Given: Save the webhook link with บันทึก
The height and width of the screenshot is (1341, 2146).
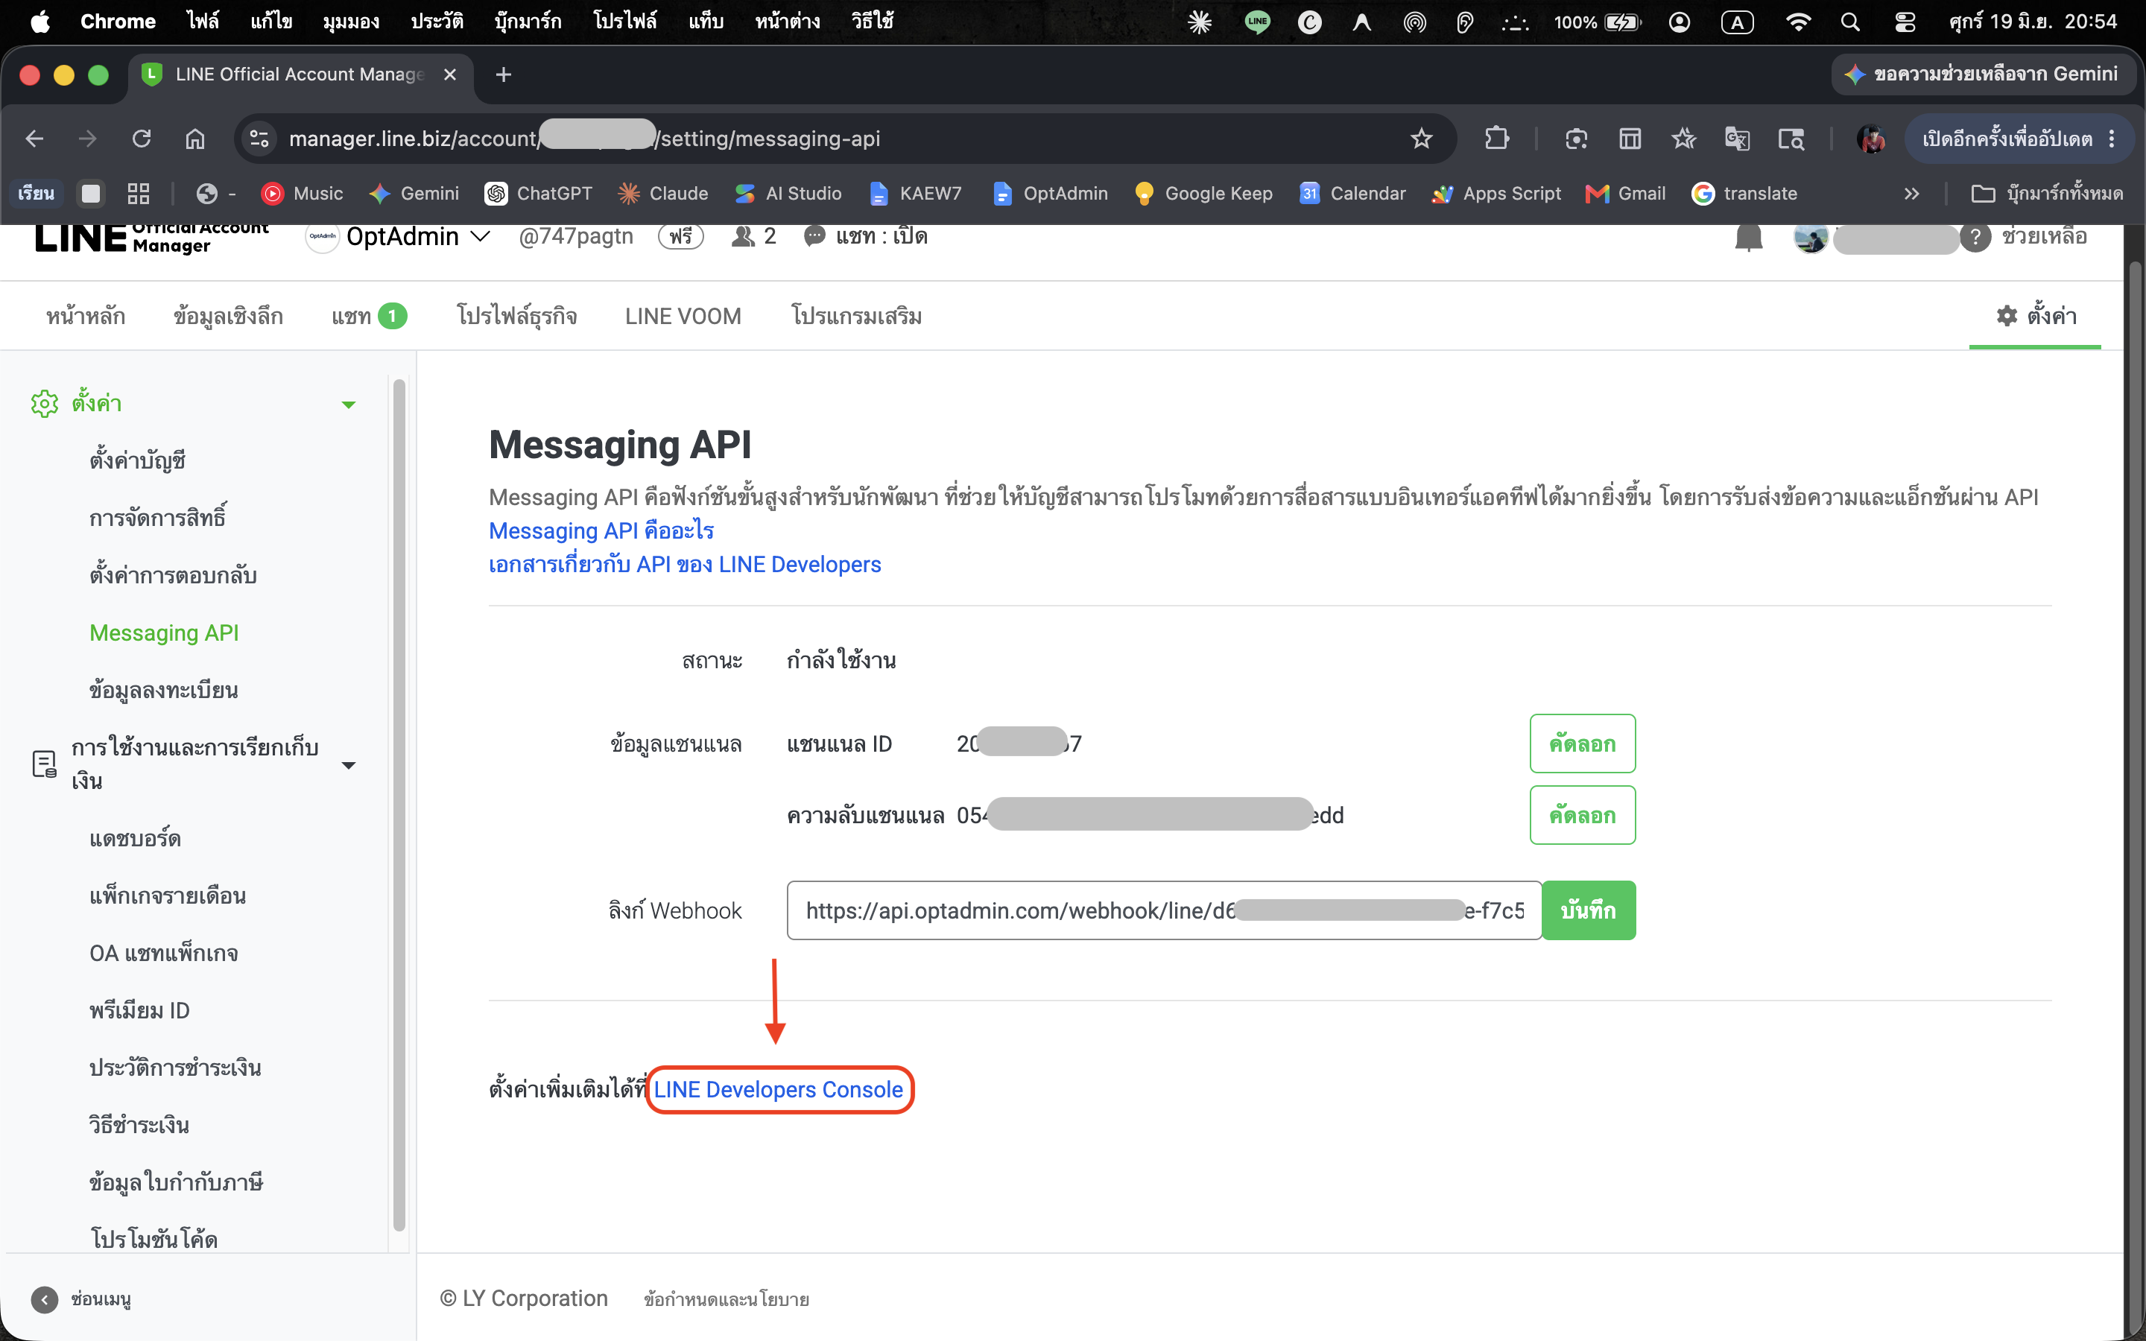Looking at the screenshot, I should tap(1588, 910).
